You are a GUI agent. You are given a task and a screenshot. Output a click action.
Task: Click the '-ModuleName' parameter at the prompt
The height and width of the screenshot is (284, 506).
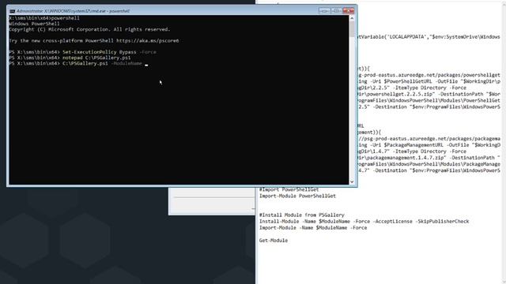pyautogui.click(x=126, y=63)
